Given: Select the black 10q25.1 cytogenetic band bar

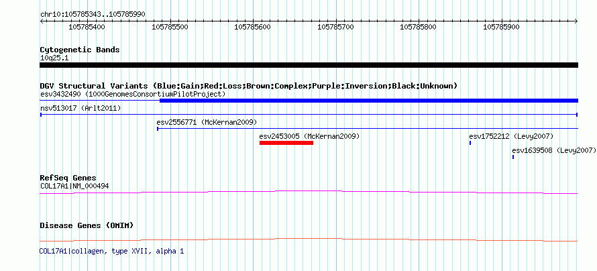Looking at the screenshot, I should pyautogui.click(x=309, y=65).
